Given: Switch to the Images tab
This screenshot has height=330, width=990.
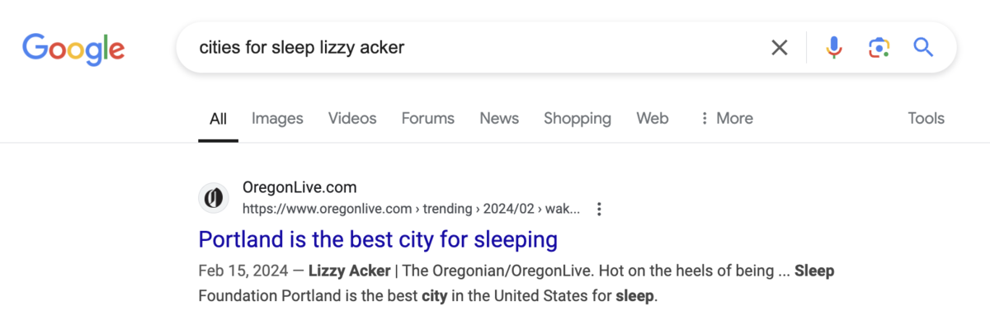Looking at the screenshot, I should 277,118.
